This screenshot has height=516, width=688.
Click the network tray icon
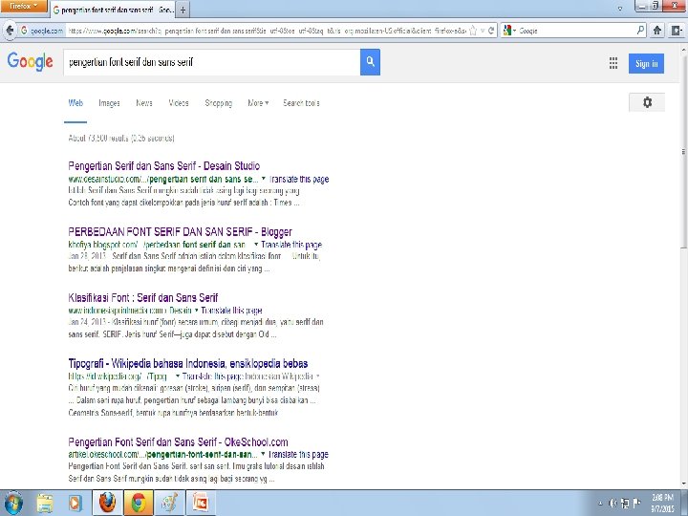(625, 504)
